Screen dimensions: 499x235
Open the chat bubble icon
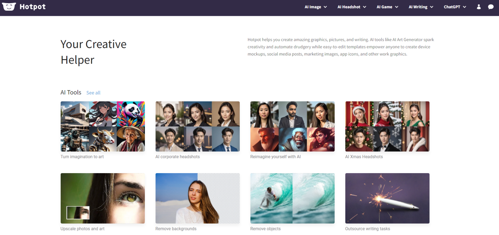tap(491, 6)
